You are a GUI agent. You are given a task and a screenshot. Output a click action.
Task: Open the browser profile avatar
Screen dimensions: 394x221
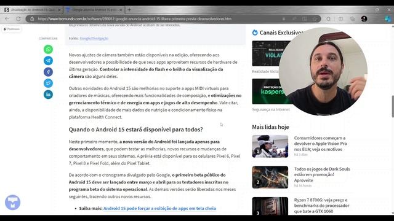point(364,19)
